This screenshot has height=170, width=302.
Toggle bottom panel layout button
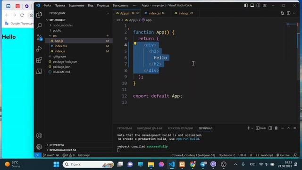click(x=252, y=5)
